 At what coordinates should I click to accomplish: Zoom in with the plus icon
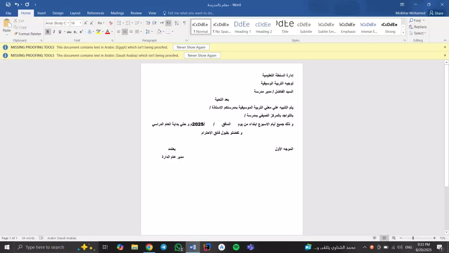coord(434,238)
